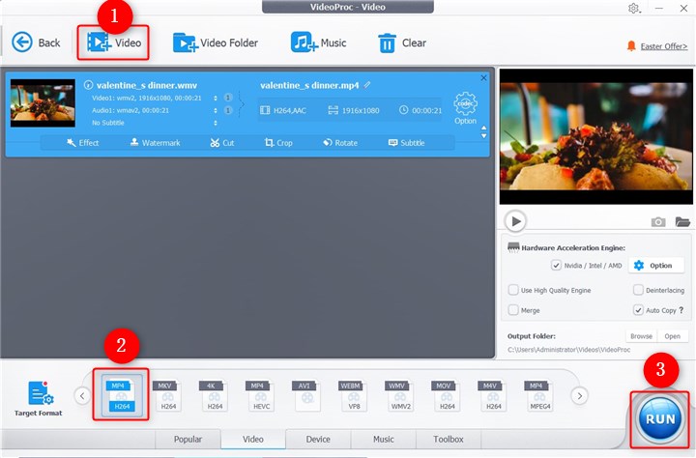Select WEBM VP8 format

(354, 395)
